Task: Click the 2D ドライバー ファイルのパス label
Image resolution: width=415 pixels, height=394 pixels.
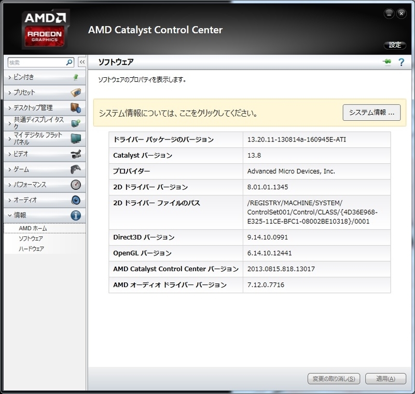Action: pos(157,203)
